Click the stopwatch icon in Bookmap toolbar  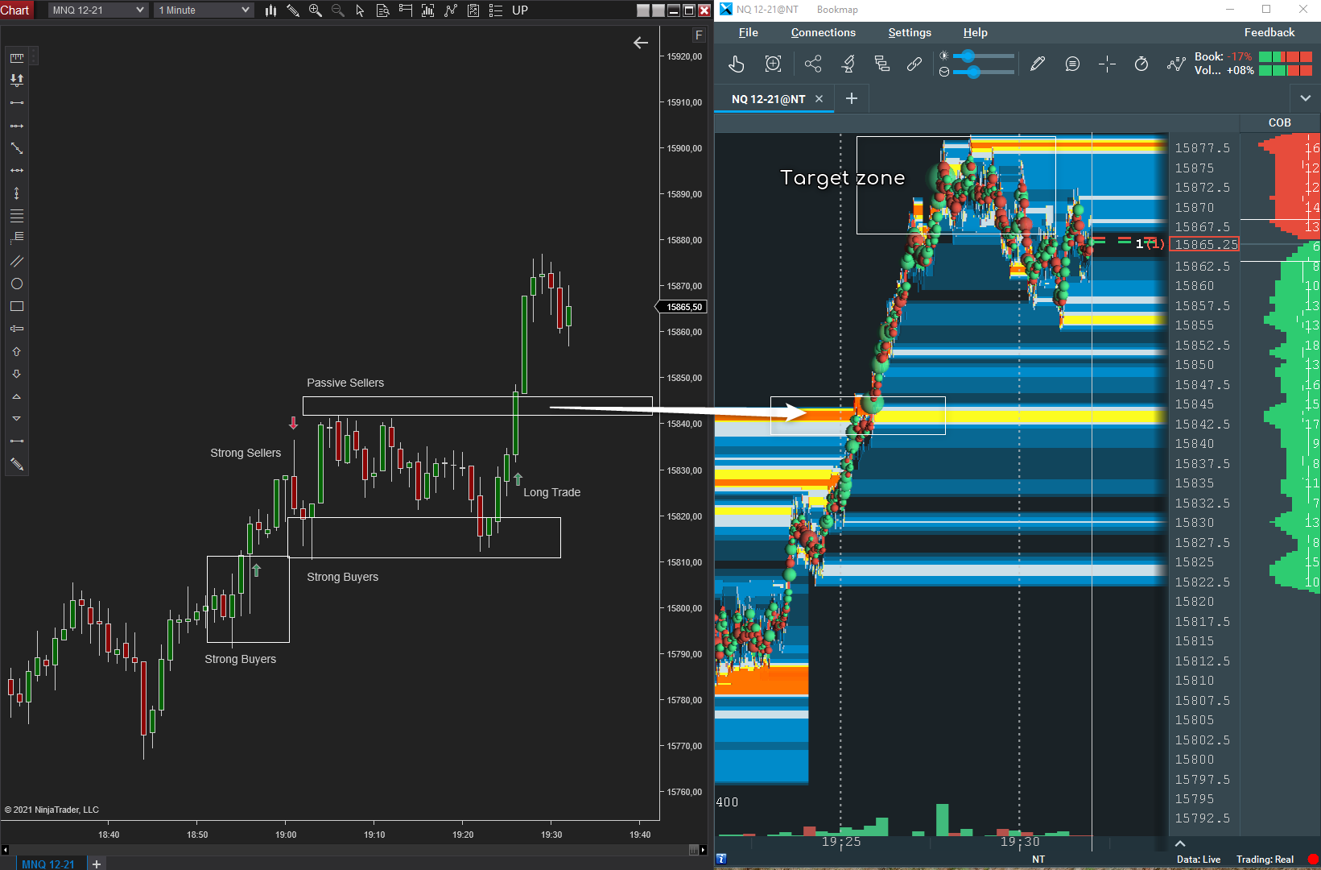pos(1141,64)
